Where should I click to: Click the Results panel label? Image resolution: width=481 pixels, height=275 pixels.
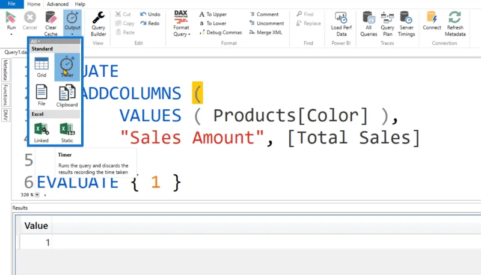pos(20,208)
